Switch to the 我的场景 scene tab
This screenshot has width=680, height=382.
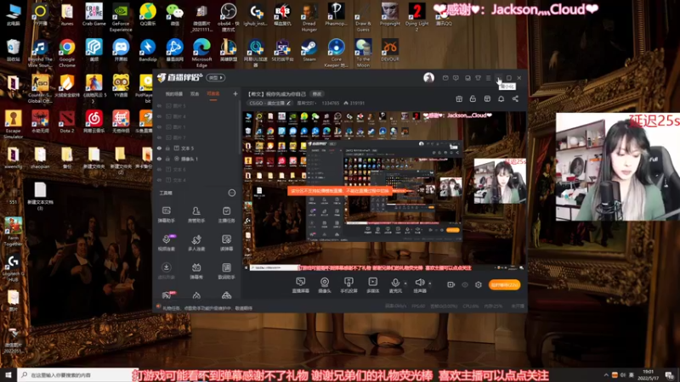[x=174, y=93]
